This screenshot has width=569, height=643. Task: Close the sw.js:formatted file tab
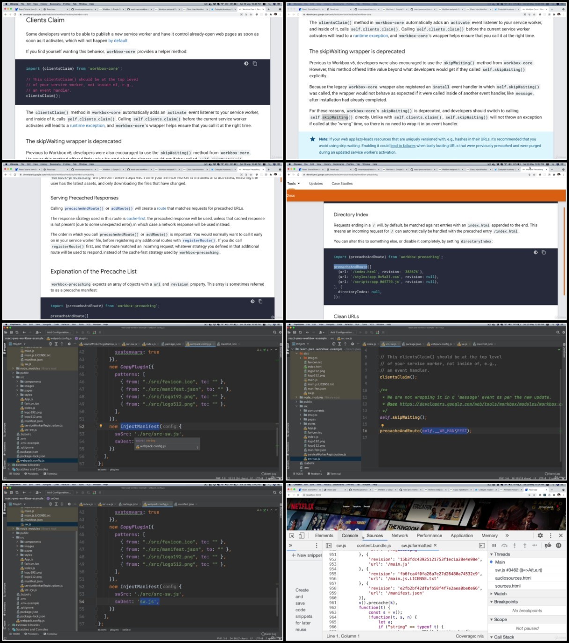(435, 546)
